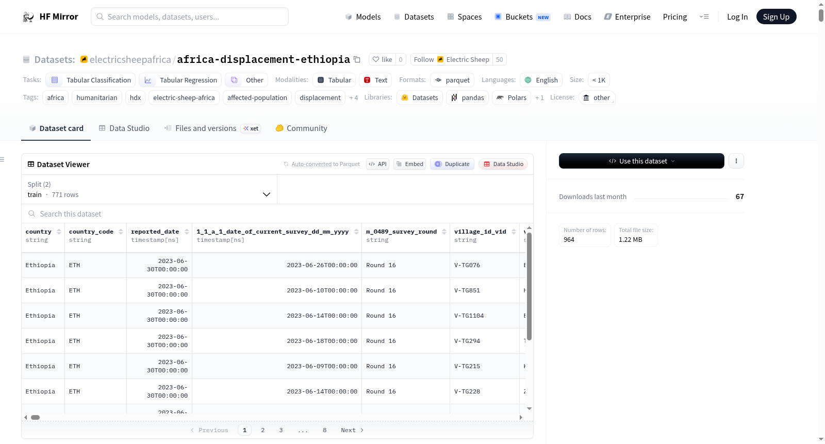The height and width of the screenshot is (444, 825).
Task: Expand the +4 hidden tags
Action: click(x=354, y=97)
